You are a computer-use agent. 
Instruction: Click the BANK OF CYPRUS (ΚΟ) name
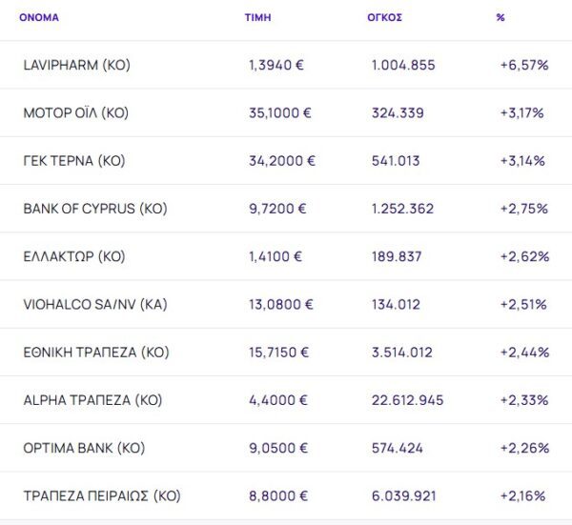[x=94, y=208]
